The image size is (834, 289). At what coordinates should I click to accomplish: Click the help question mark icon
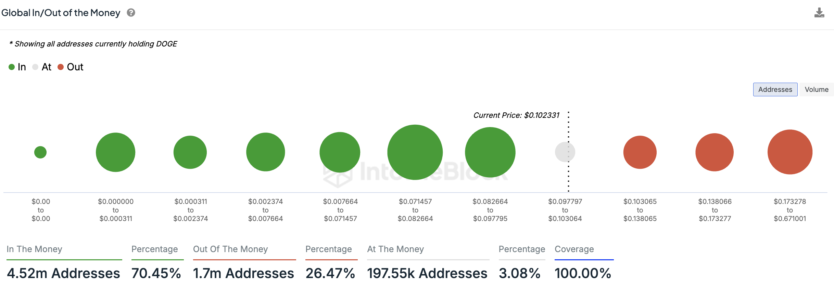pos(131,13)
